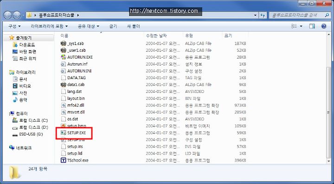Open the 라이브러리에 포함 dropdown
Screen dimensions: 334x184
pos(49,26)
